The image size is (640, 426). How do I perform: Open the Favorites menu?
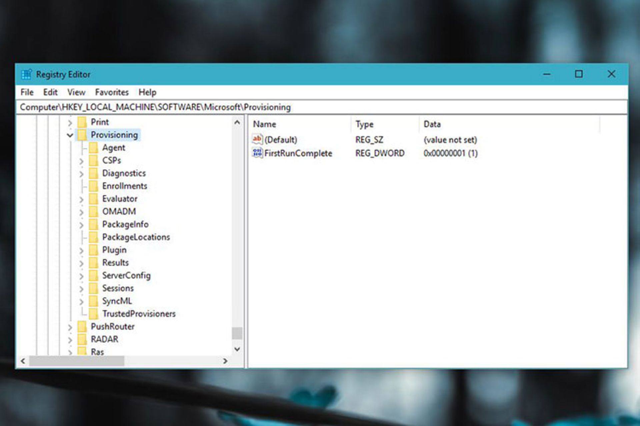tap(111, 92)
